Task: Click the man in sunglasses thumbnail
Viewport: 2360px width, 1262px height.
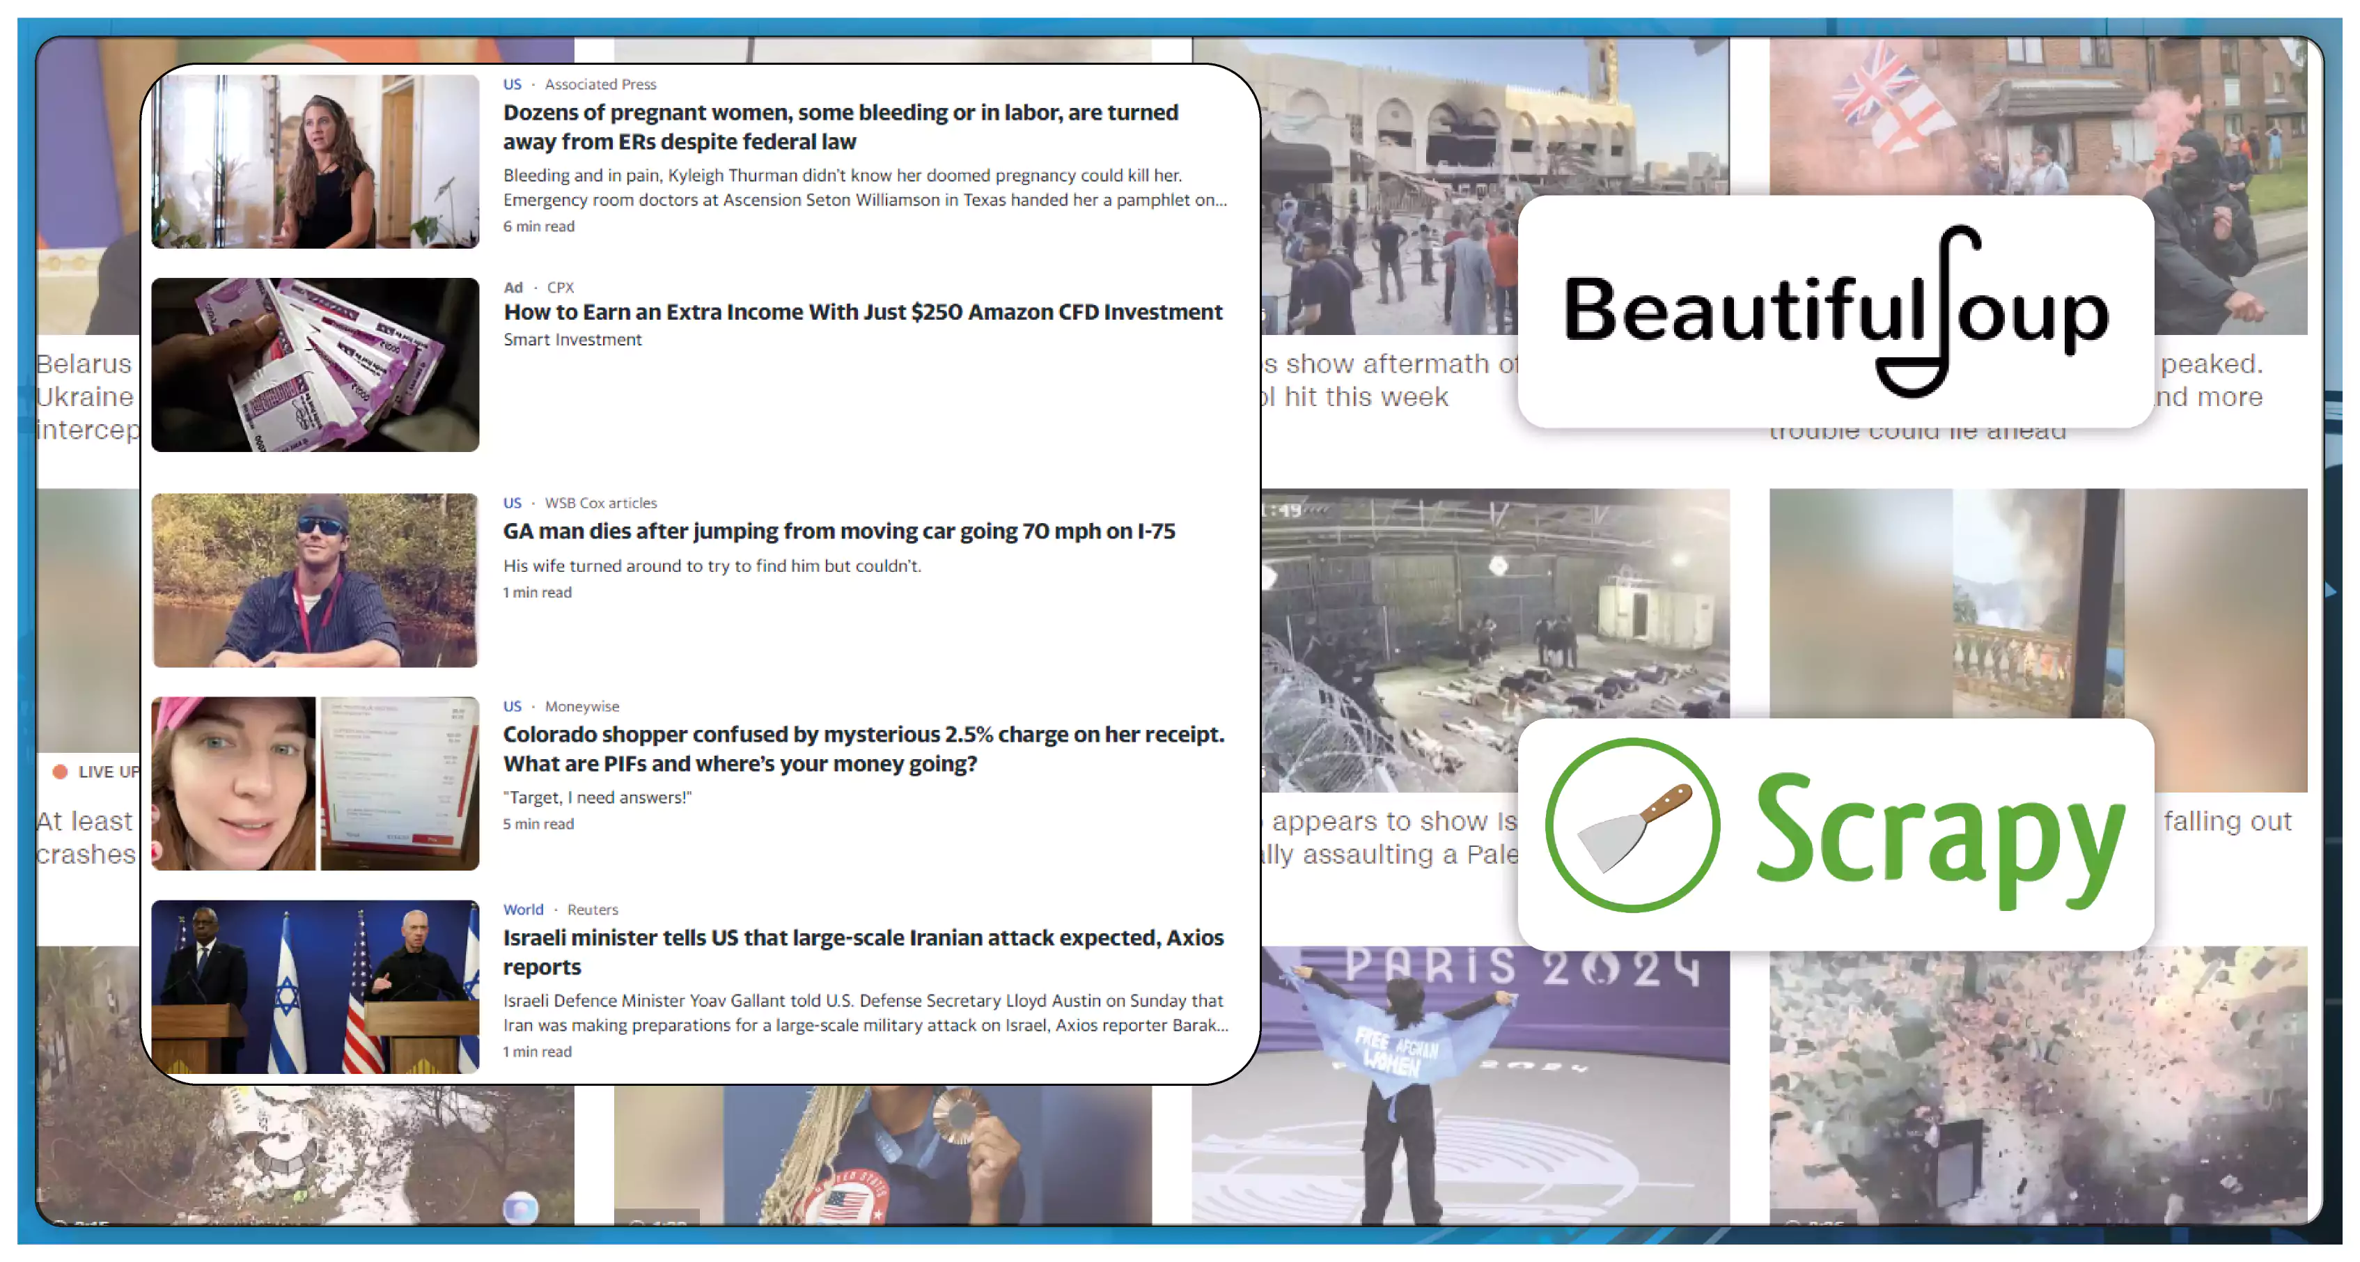Action: (315, 580)
